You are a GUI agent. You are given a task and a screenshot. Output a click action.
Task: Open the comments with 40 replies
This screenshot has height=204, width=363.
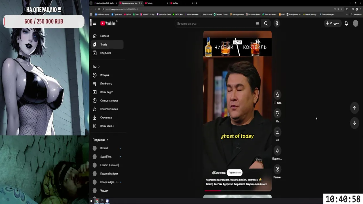point(277,132)
